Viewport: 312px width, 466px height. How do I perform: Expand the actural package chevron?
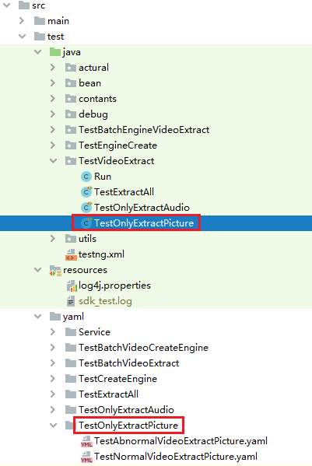pyautogui.click(x=53, y=68)
